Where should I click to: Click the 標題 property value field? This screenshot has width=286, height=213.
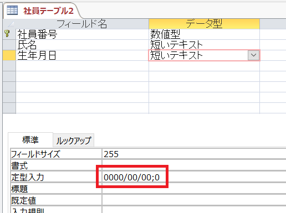pos(194,189)
